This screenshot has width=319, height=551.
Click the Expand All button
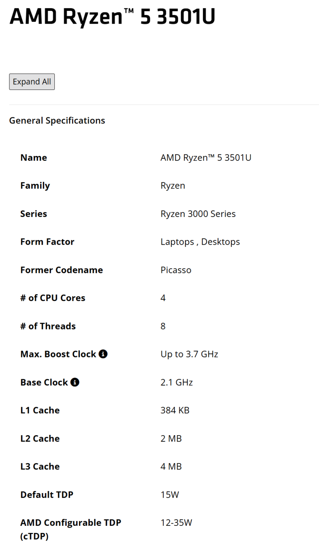32,82
